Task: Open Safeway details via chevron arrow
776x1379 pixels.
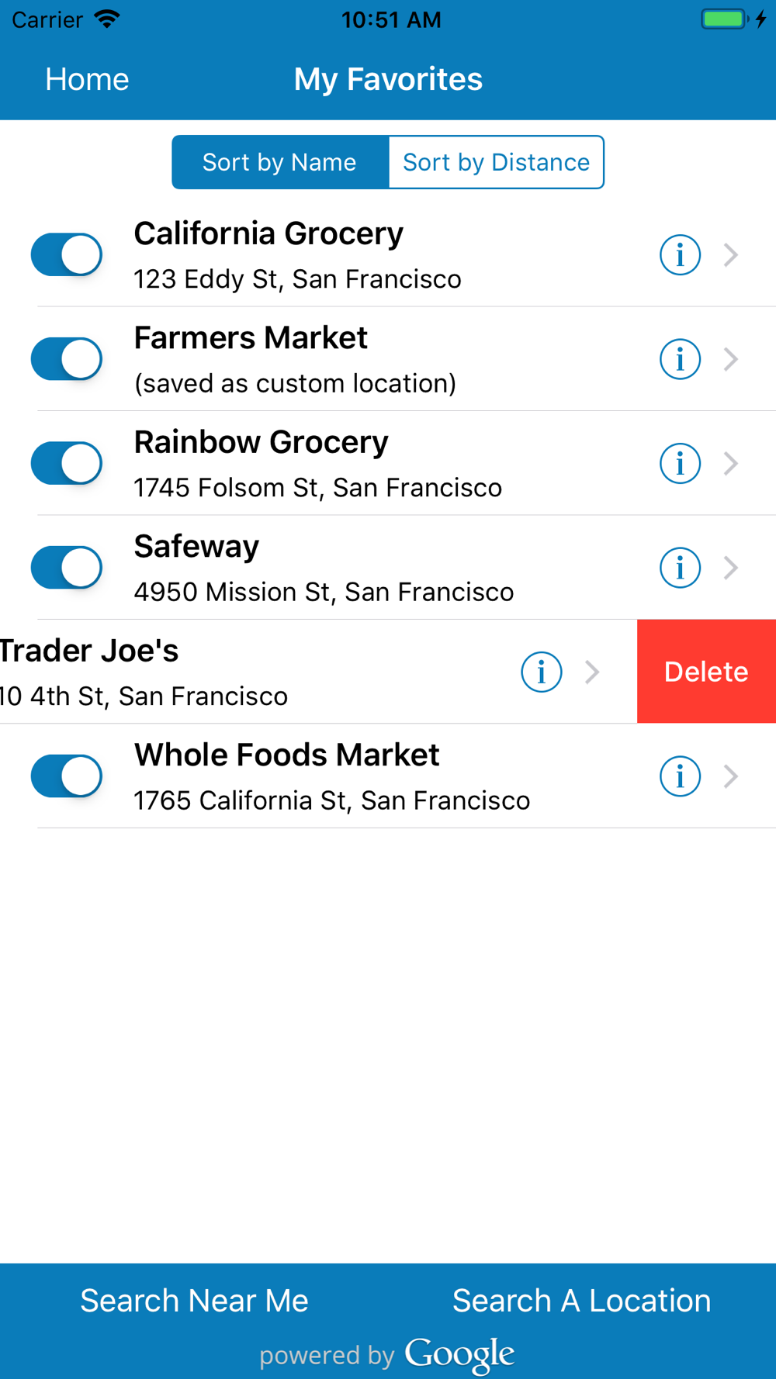Action: (x=730, y=568)
